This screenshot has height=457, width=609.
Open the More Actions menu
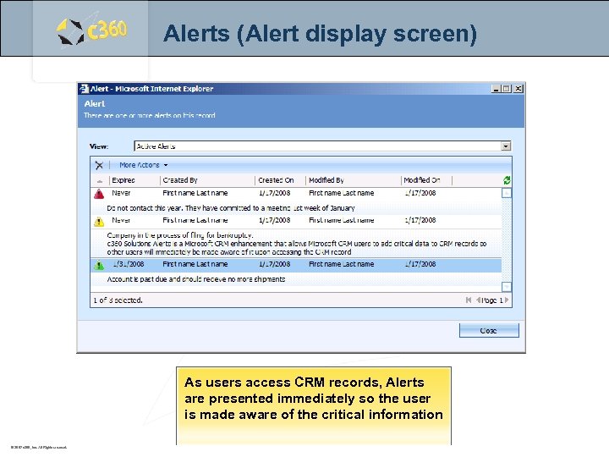[x=143, y=165]
